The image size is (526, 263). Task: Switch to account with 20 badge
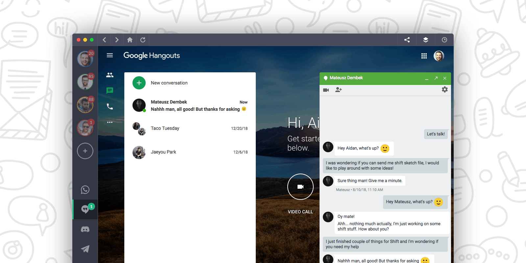coord(85,59)
